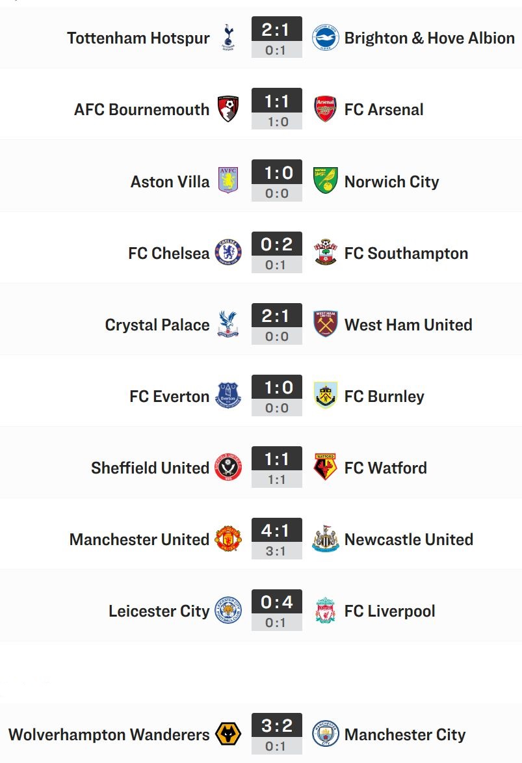Click the Wolverhampton Wanderers wolf logo
The height and width of the screenshot is (763, 522).
(x=228, y=734)
